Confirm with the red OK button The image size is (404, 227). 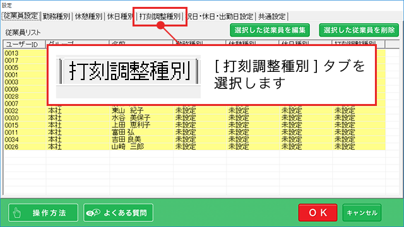[x=318, y=212]
